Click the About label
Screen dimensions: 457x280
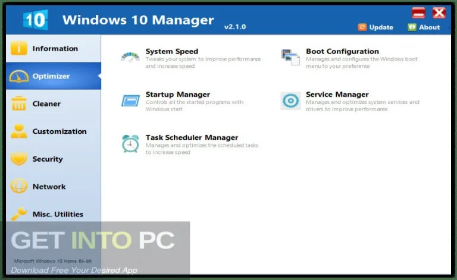click(x=429, y=27)
